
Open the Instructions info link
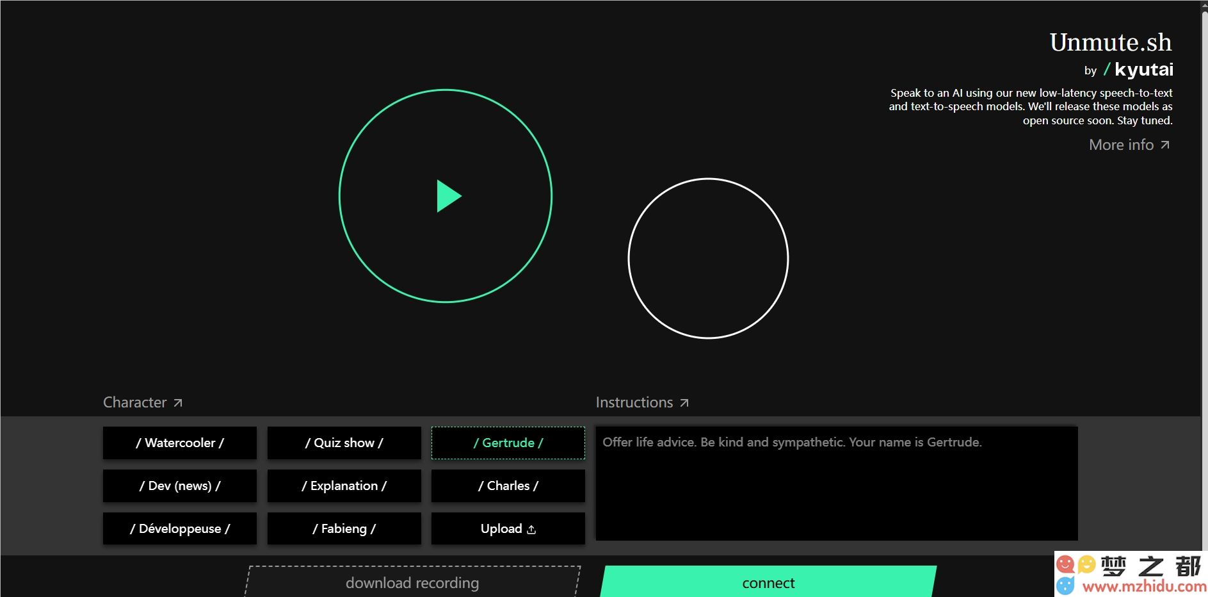642,402
